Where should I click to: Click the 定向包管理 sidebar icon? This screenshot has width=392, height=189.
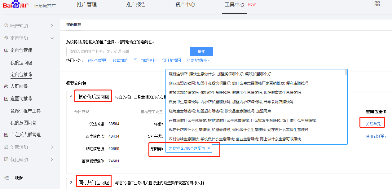[x=7, y=50]
